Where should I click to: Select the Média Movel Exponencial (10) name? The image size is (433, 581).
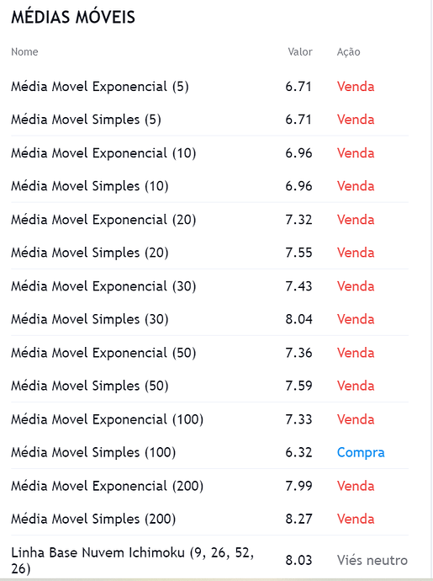(x=103, y=153)
